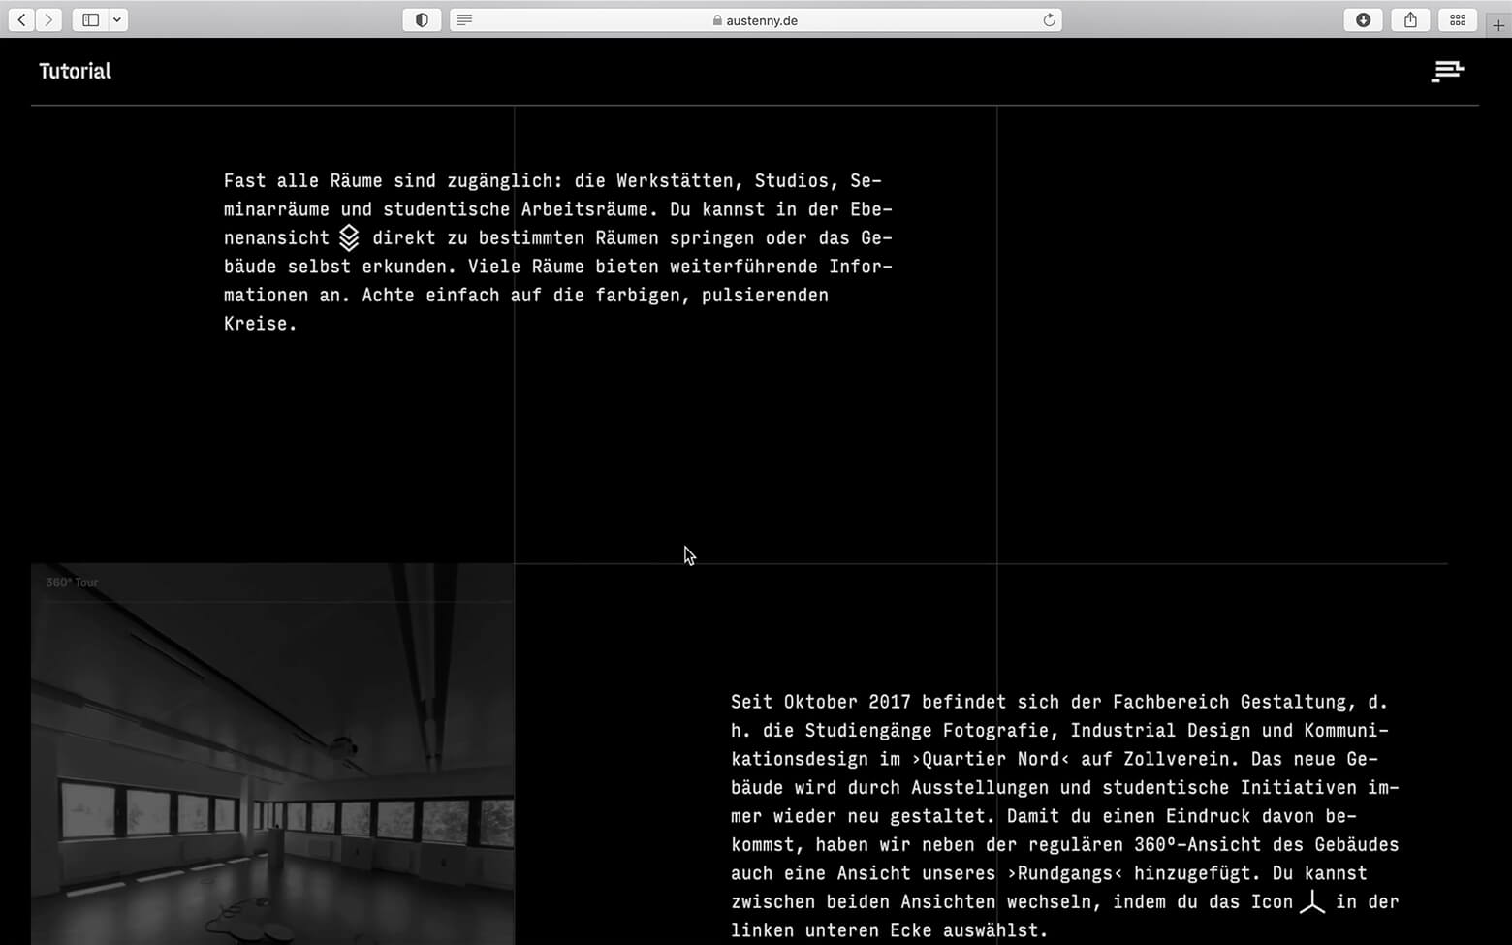
Task: Open the 360° Tour room thumbnail
Action: (x=272, y=754)
